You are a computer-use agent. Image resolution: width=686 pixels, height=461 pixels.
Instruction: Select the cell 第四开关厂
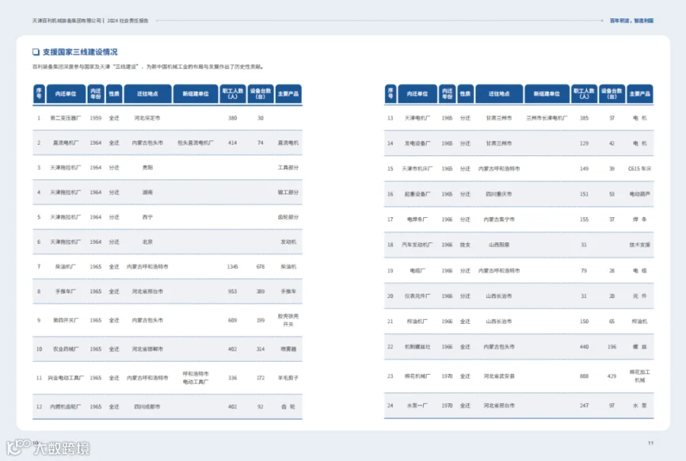pos(66,320)
